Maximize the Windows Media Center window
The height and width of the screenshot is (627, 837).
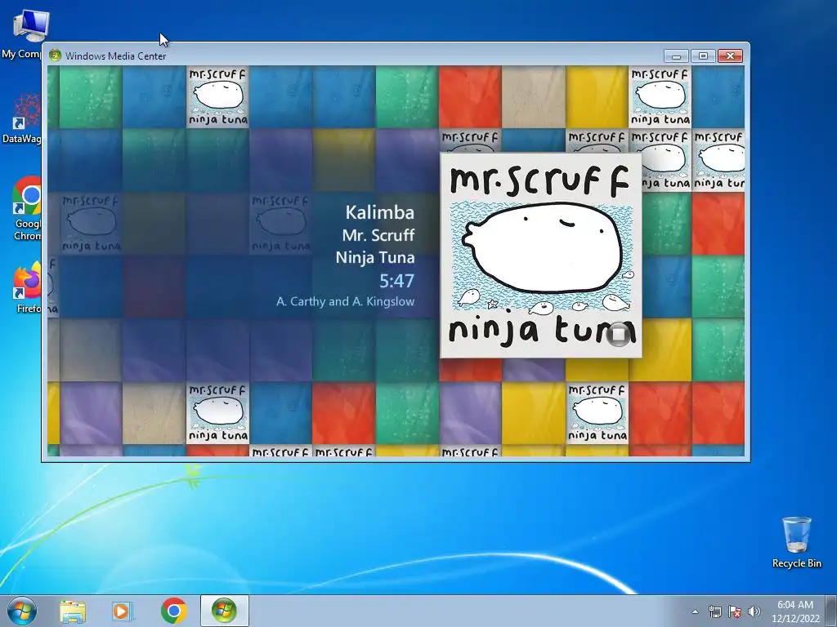click(x=703, y=56)
